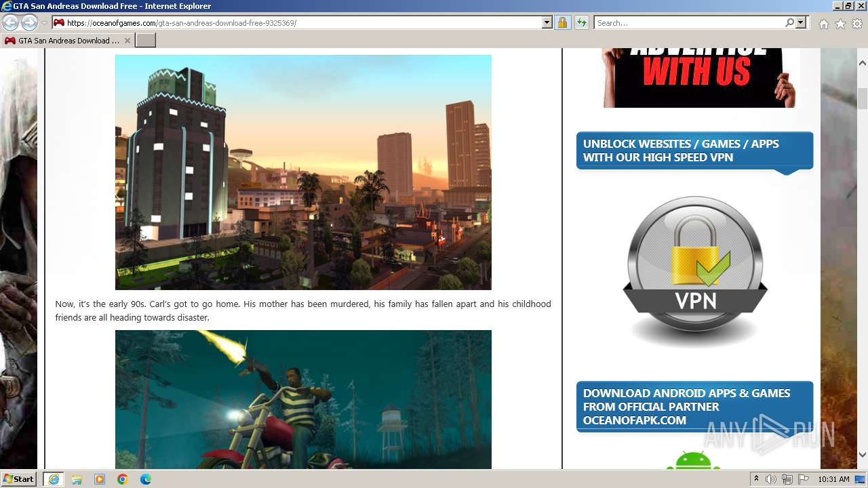This screenshot has width=868, height=488.
Task: Show hidden system tray icons
Action: (x=756, y=479)
